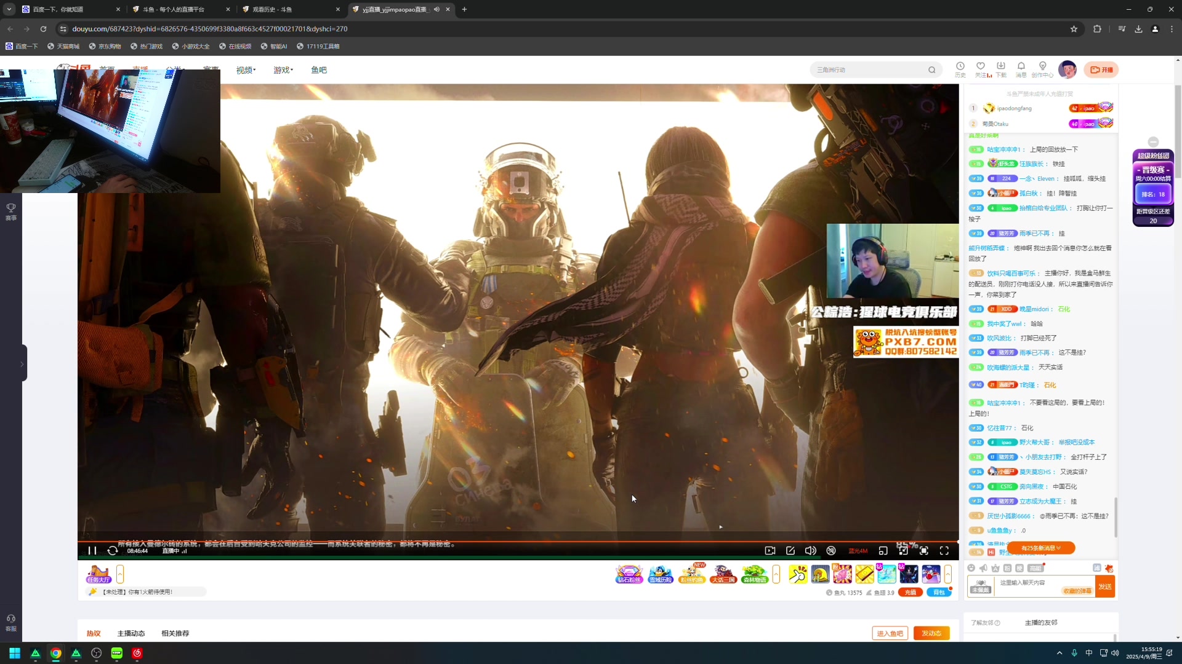
Task: Click the search magnifier icon
Action: pyautogui.click(x=932, y=69)
